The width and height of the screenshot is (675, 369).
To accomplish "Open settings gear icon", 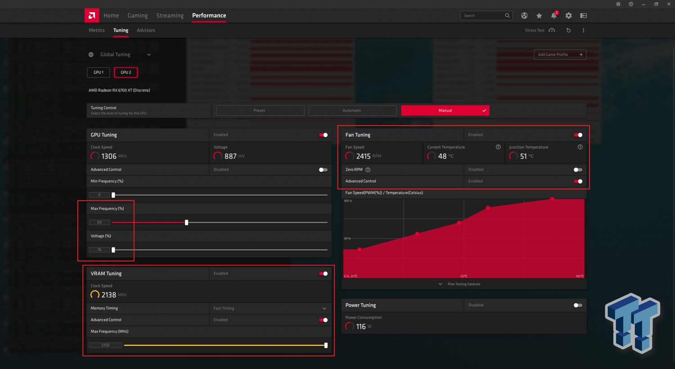I will (569, 16).
